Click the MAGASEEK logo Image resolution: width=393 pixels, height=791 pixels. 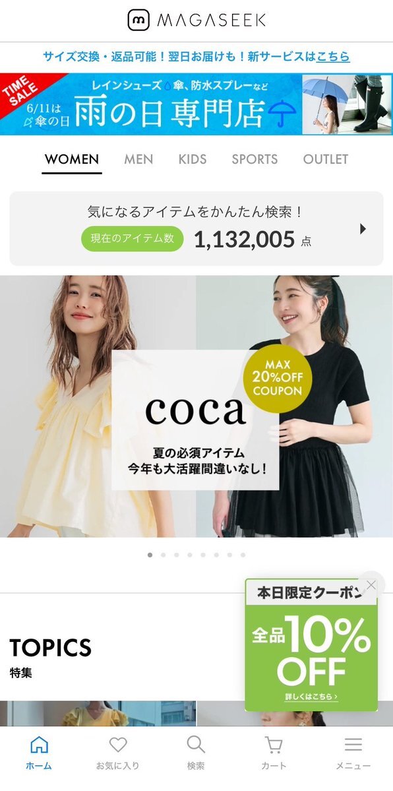point(196,20)
